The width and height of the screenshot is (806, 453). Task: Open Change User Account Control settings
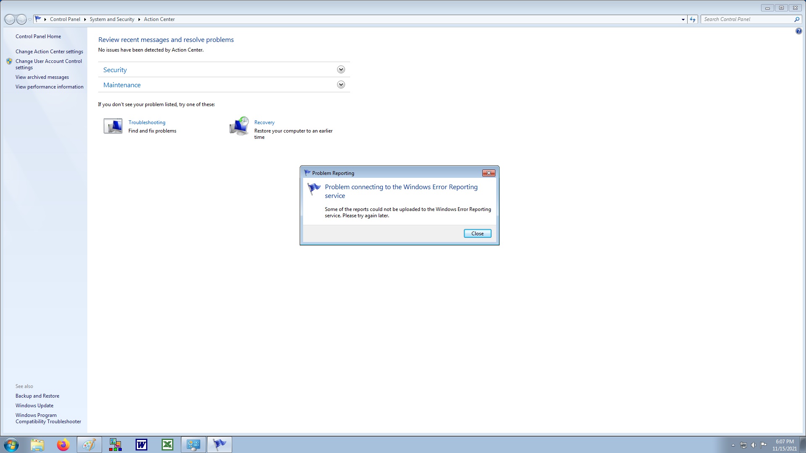49,64
